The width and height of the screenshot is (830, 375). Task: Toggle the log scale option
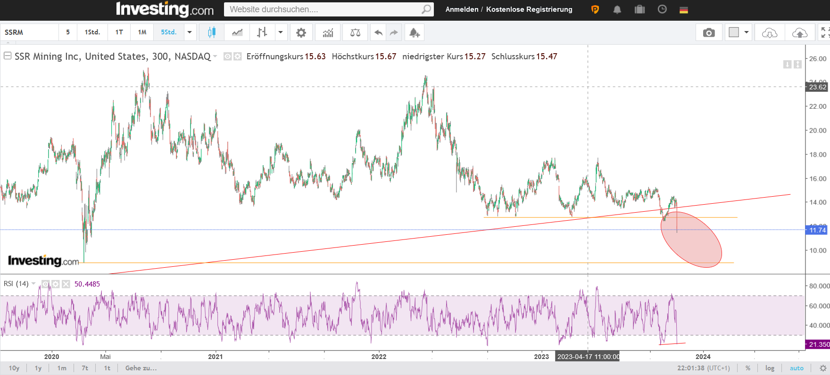(x=770, y=368)
